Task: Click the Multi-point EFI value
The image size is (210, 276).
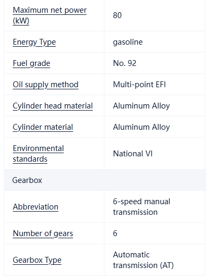Action: pyautogui.click(x=139, y=85)
